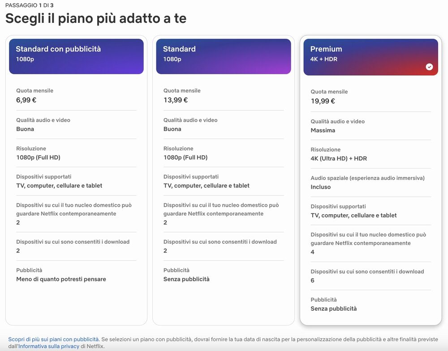Click the 19,99 € monthly price
The image size is (448, 351).
[323, 101]
